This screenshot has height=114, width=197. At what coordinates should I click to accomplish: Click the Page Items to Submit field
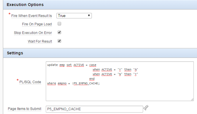pos(94,109)
